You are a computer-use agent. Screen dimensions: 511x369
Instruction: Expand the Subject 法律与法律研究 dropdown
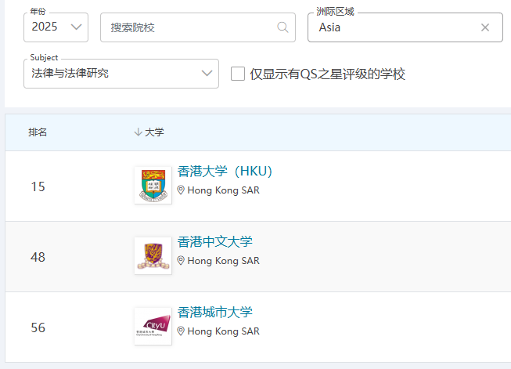[x=121, y=74]
